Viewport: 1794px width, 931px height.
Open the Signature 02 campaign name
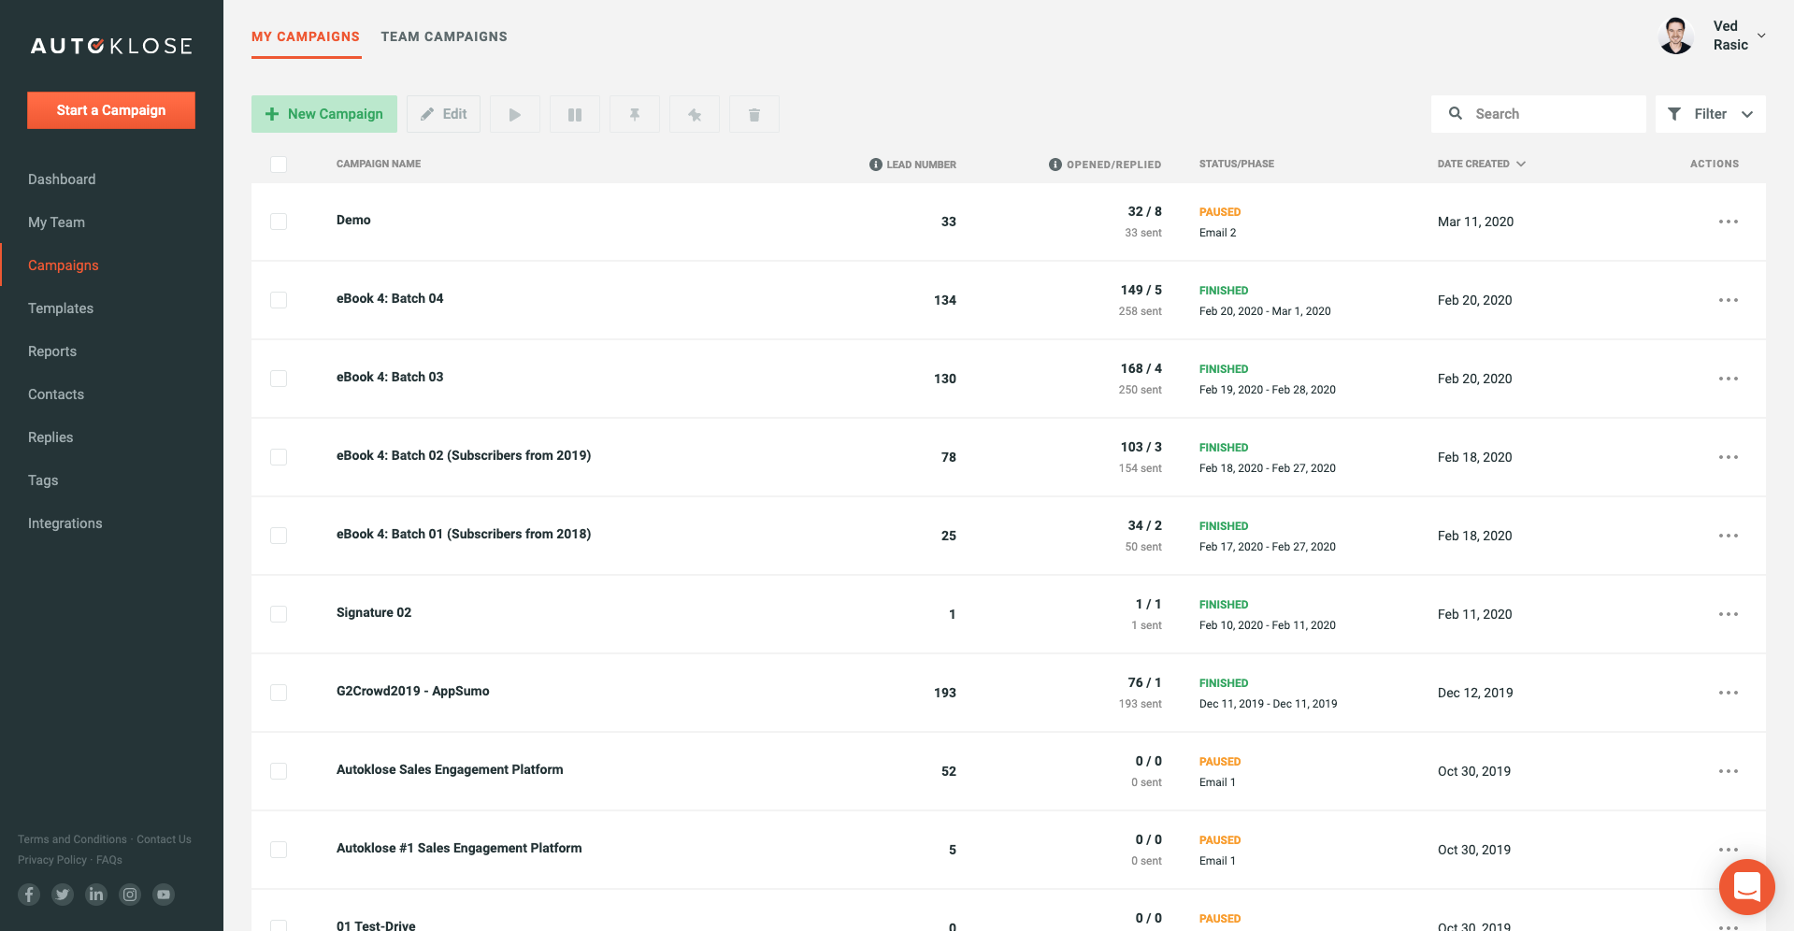point(374,612)
